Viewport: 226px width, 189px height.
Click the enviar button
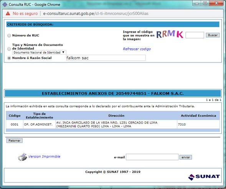(x=186, y=157)
